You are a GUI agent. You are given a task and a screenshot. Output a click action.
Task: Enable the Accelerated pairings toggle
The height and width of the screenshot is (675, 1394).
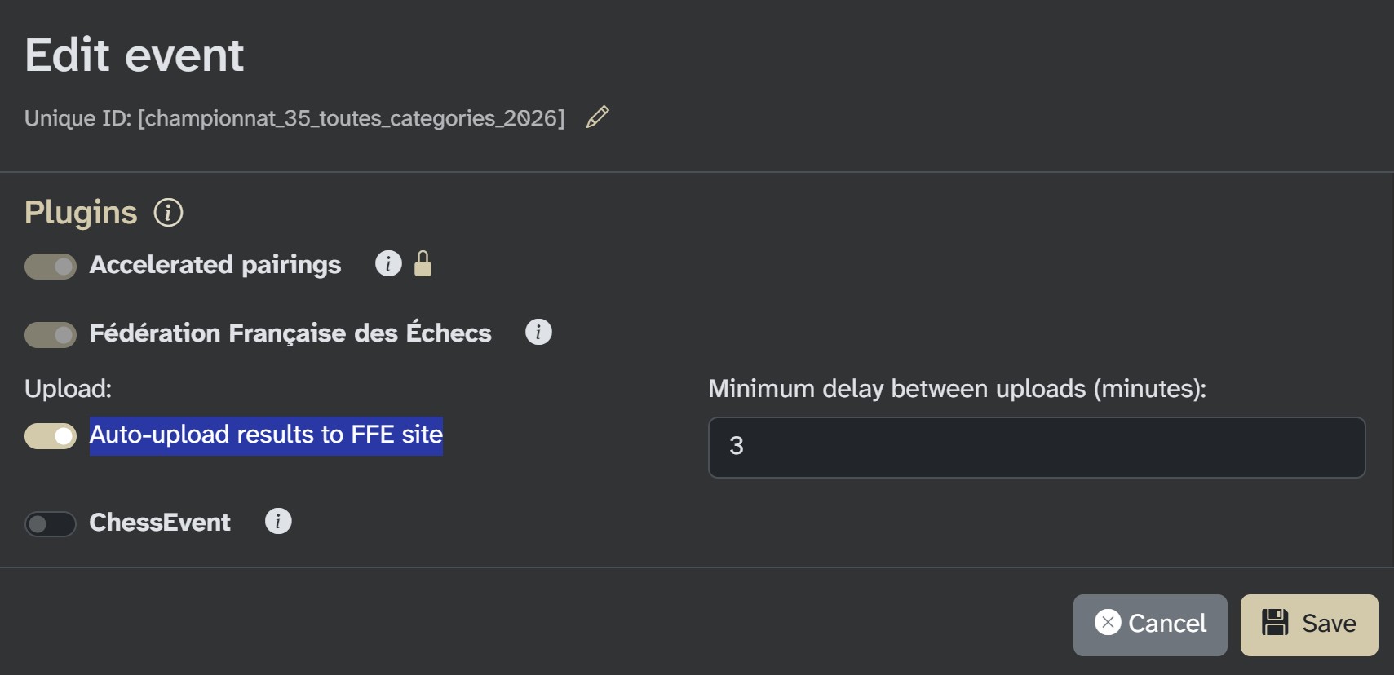click(51, 266)
